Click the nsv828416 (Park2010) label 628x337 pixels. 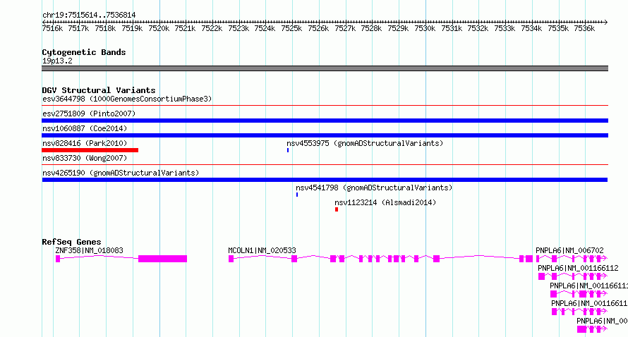(x=85, y=143)
